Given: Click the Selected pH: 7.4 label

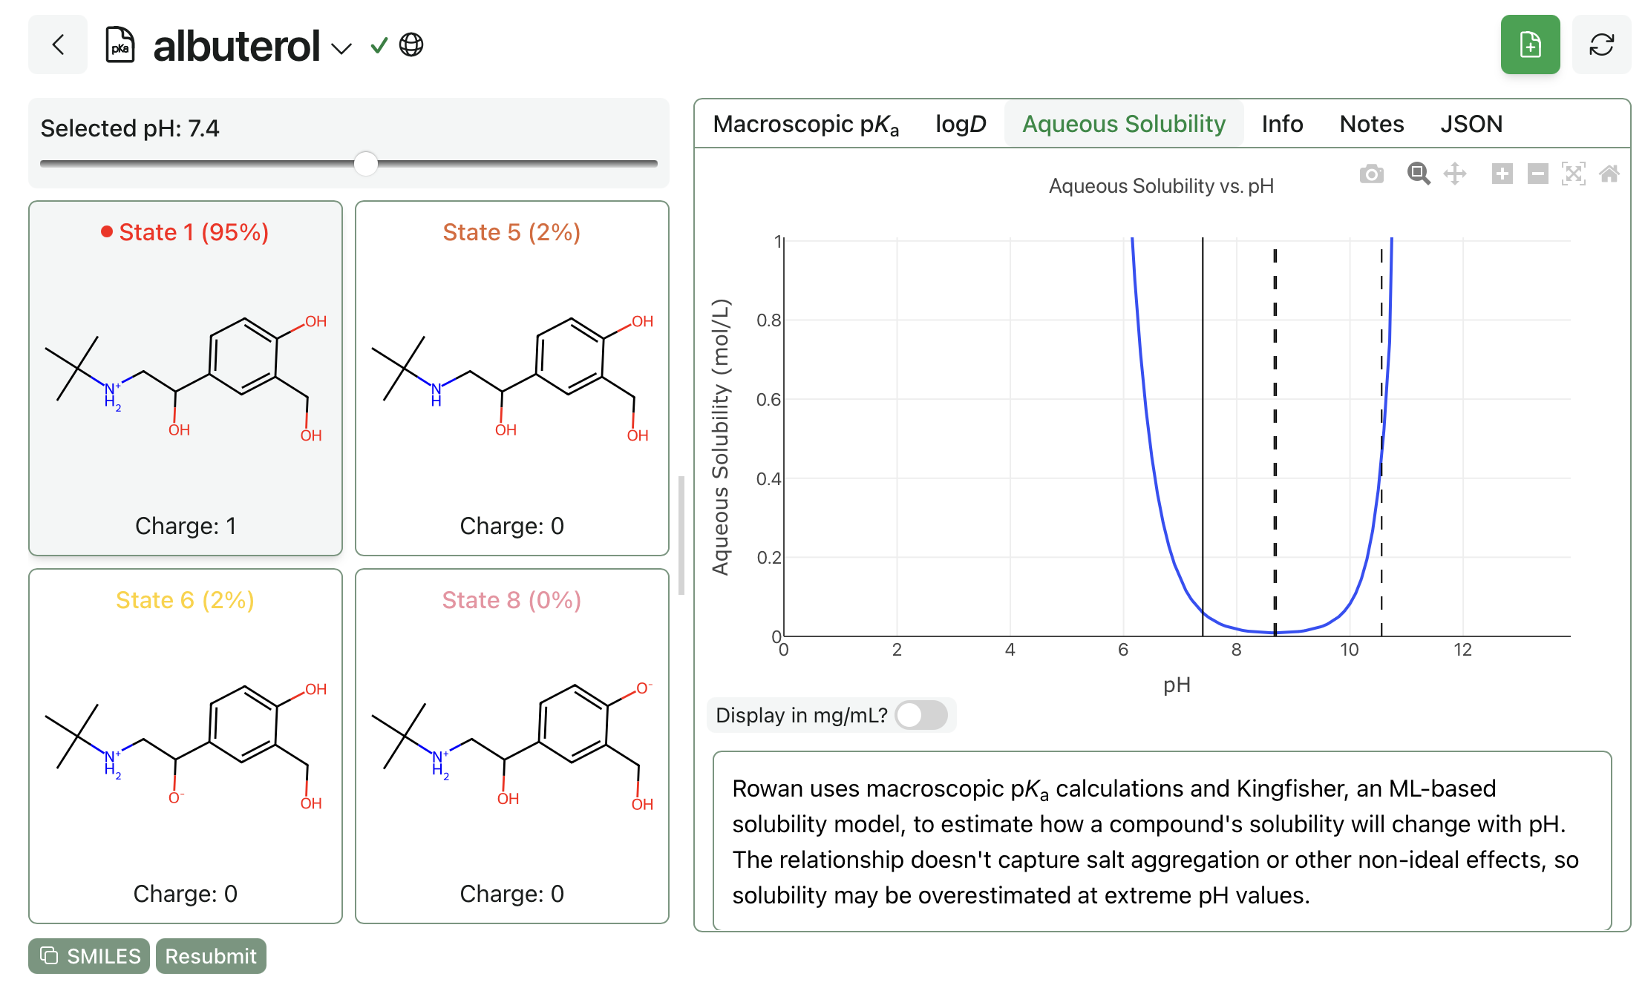Looking at the screenshot, I should click(x=130, y=128).
